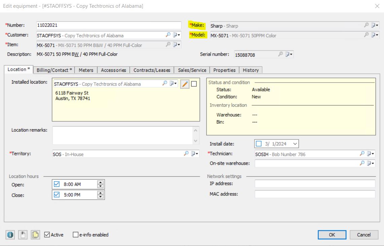Toggle the checkbox beside the installed location pencil
The width and height of the screenshot is (384, 246).
point(194,84)
